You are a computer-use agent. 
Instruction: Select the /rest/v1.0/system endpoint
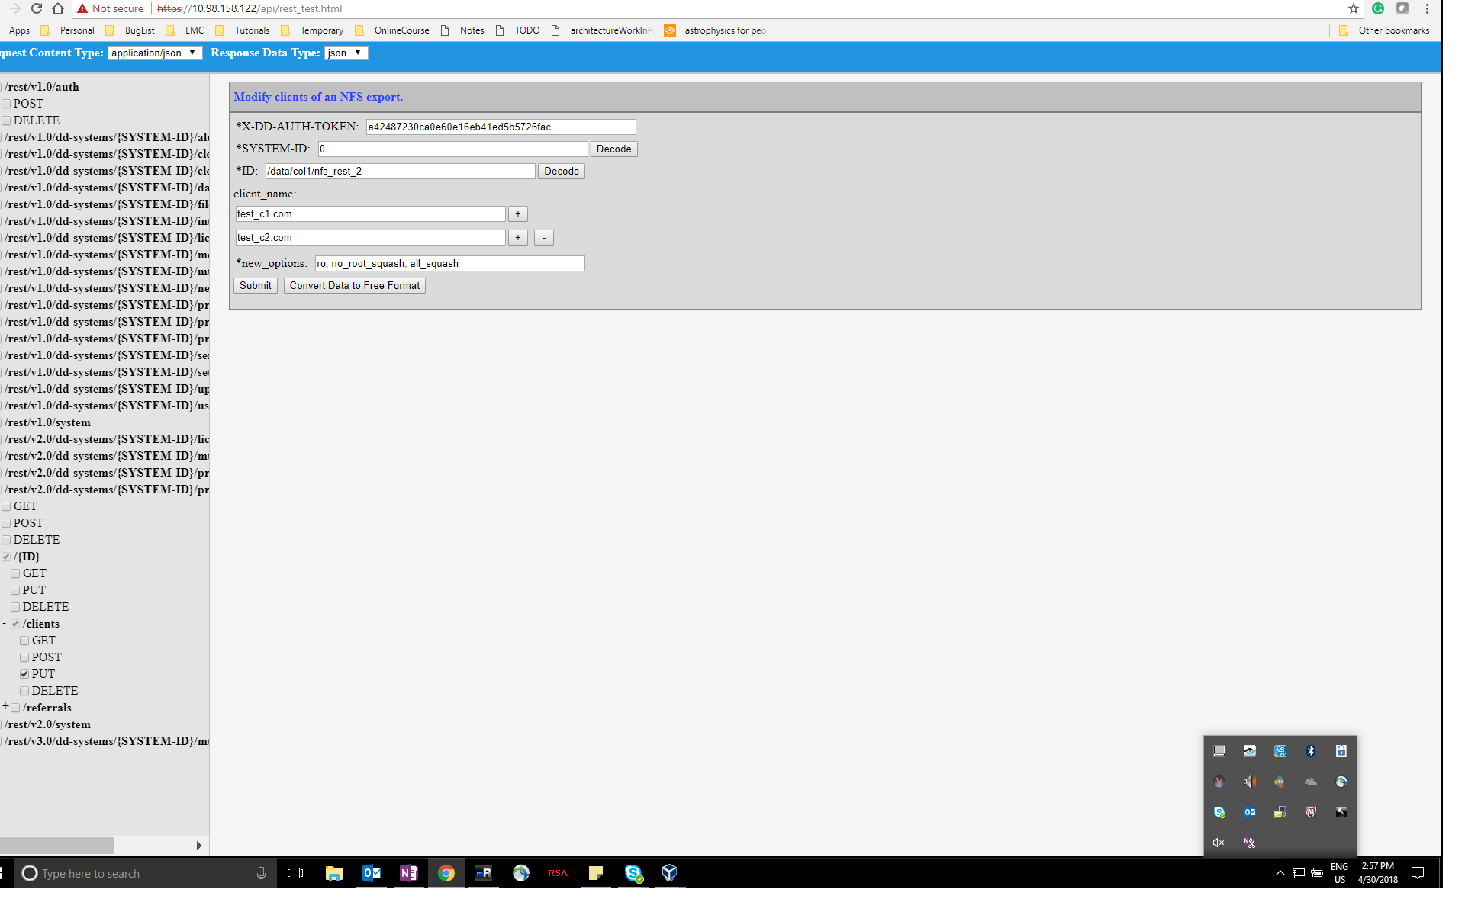[x=47, y=422]
